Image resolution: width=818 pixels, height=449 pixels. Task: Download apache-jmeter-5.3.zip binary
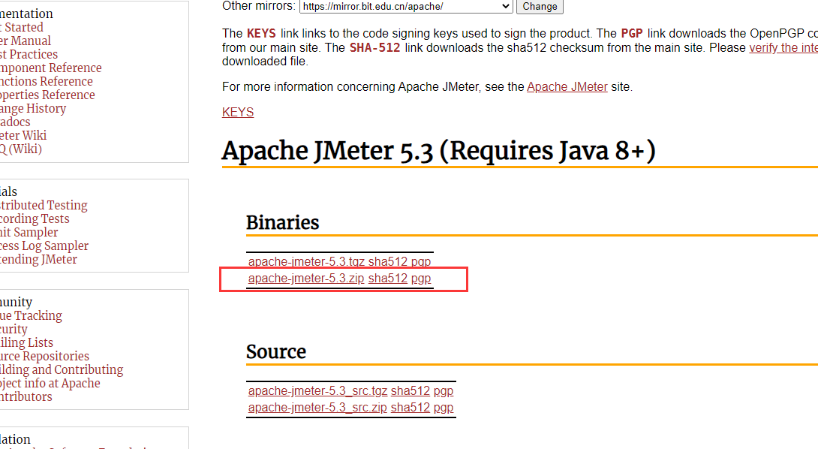(306, 279)
